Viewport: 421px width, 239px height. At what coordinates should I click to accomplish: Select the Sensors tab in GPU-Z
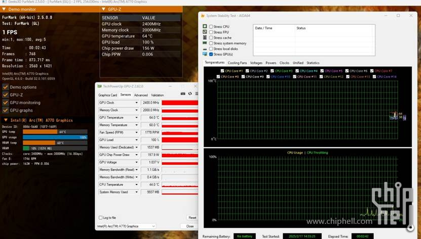click(x=125, y=95)
